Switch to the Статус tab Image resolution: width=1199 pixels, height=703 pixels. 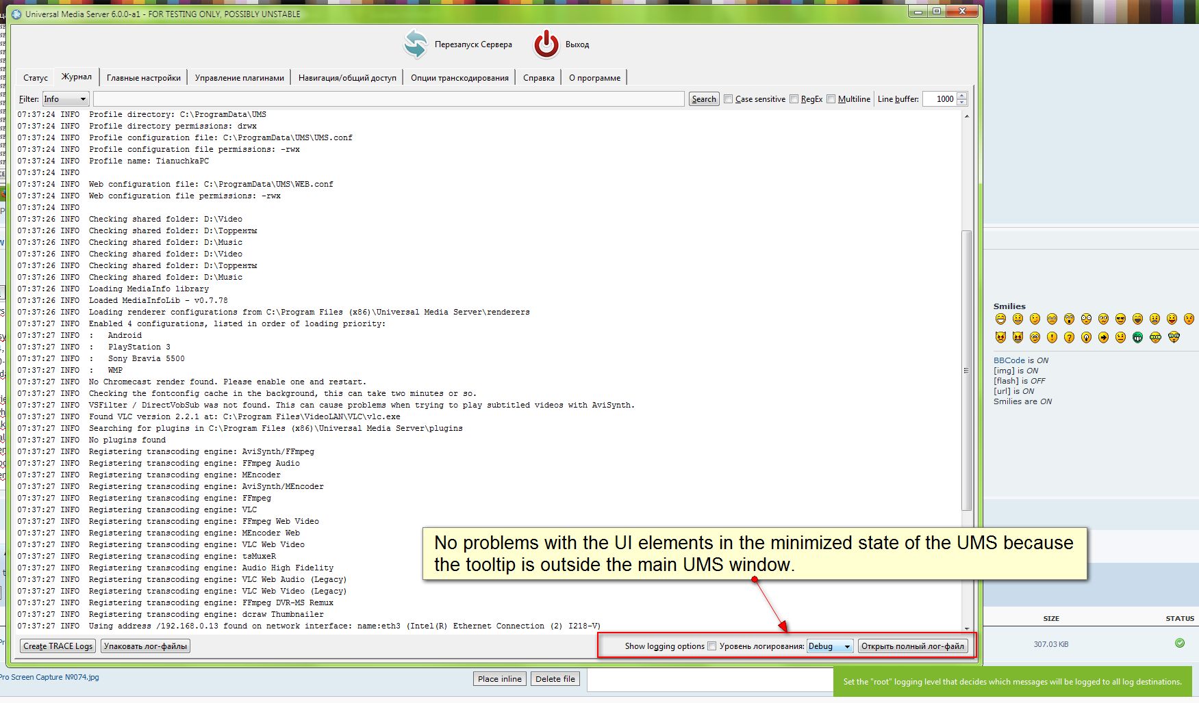(36, 78)
